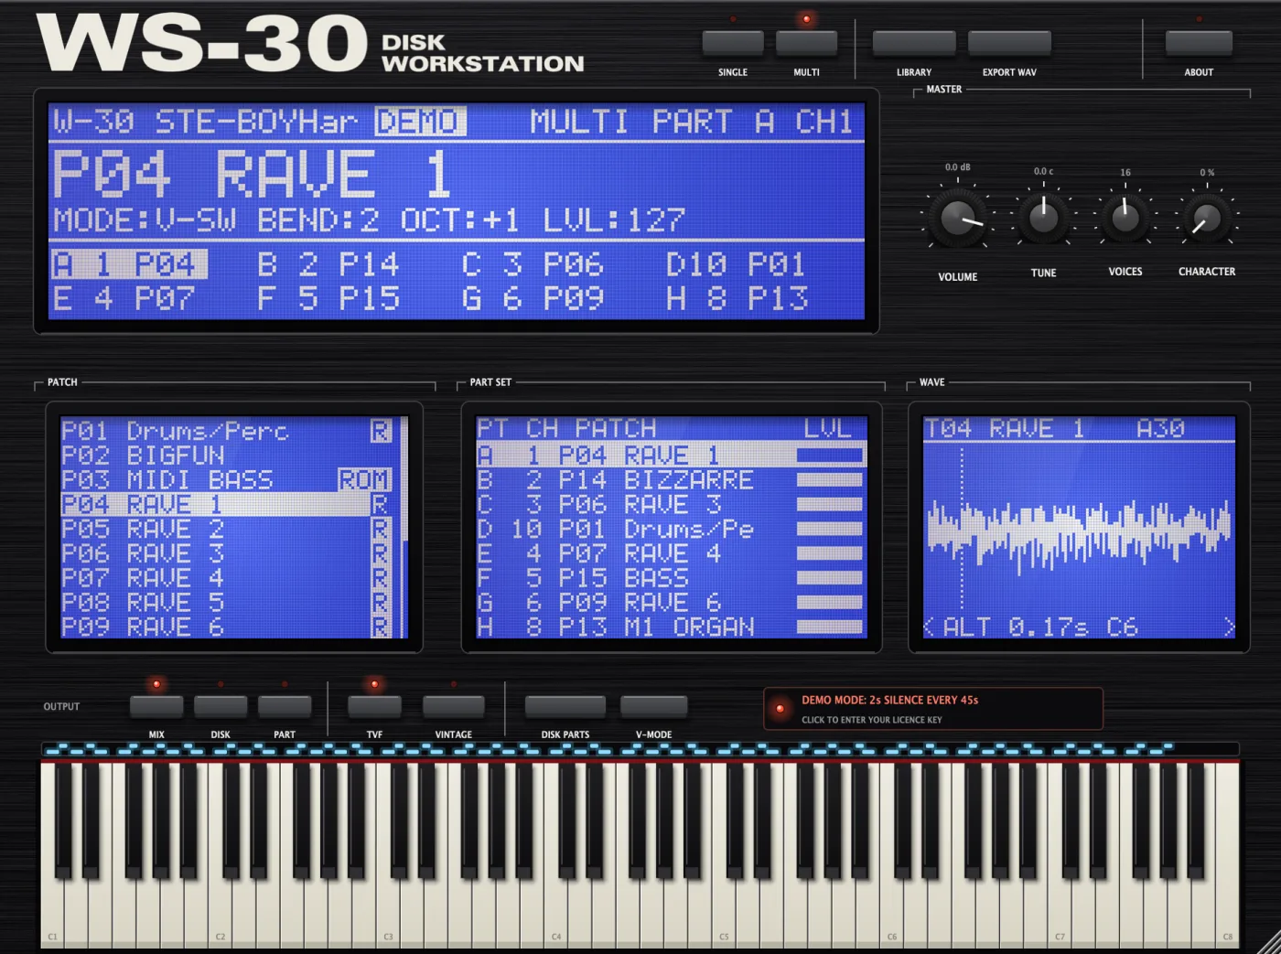
Task: Click MODE:V-SW value in main display
Action: click(145, 220)
